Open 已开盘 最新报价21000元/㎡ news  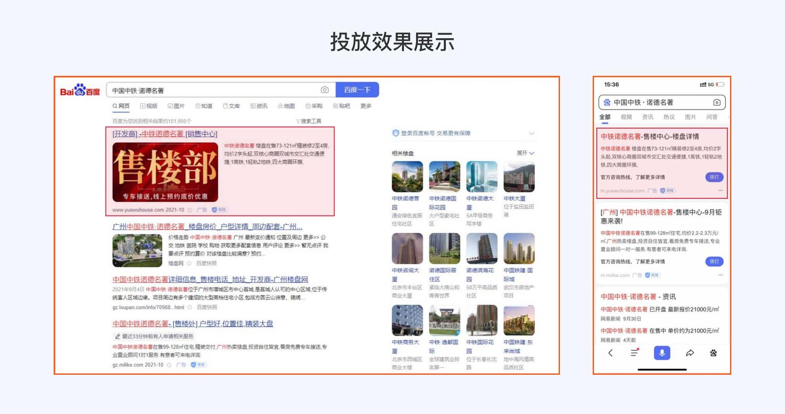click(659, 309)
